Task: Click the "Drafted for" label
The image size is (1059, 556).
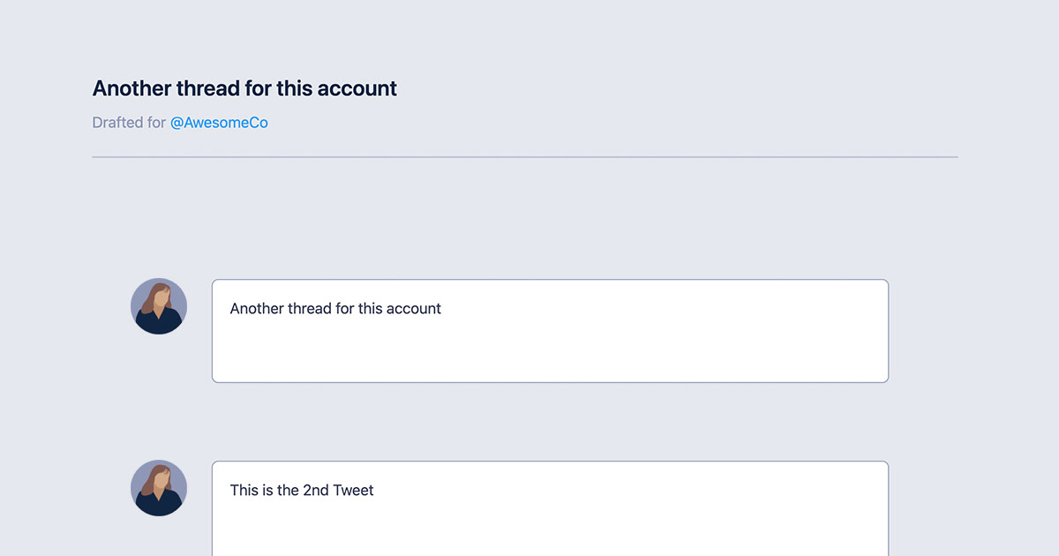Action: click(x=129, y=123)
